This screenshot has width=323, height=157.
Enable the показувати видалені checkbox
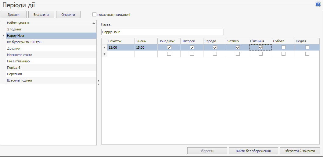[94, 14]
